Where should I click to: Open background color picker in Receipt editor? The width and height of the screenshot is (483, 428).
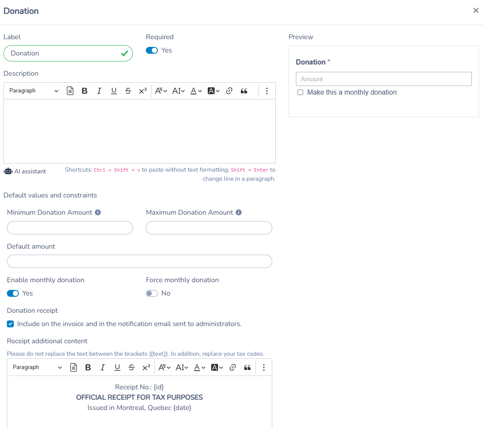point(217,367)
